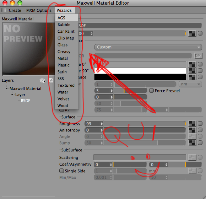206x199 pixels.
Task: Choose Clip Map wizard
Action: tap(67, 38)
